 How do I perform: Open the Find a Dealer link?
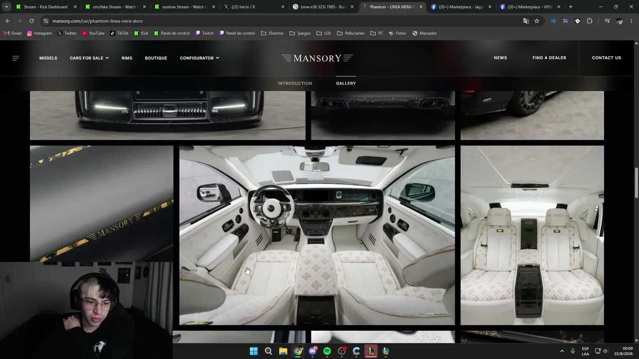(x=549, y=58)
